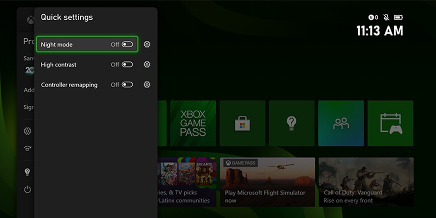Open the power icon in guide sidebar
The height and width of the screenshot is (218, 436).
[x=27, y=189]
